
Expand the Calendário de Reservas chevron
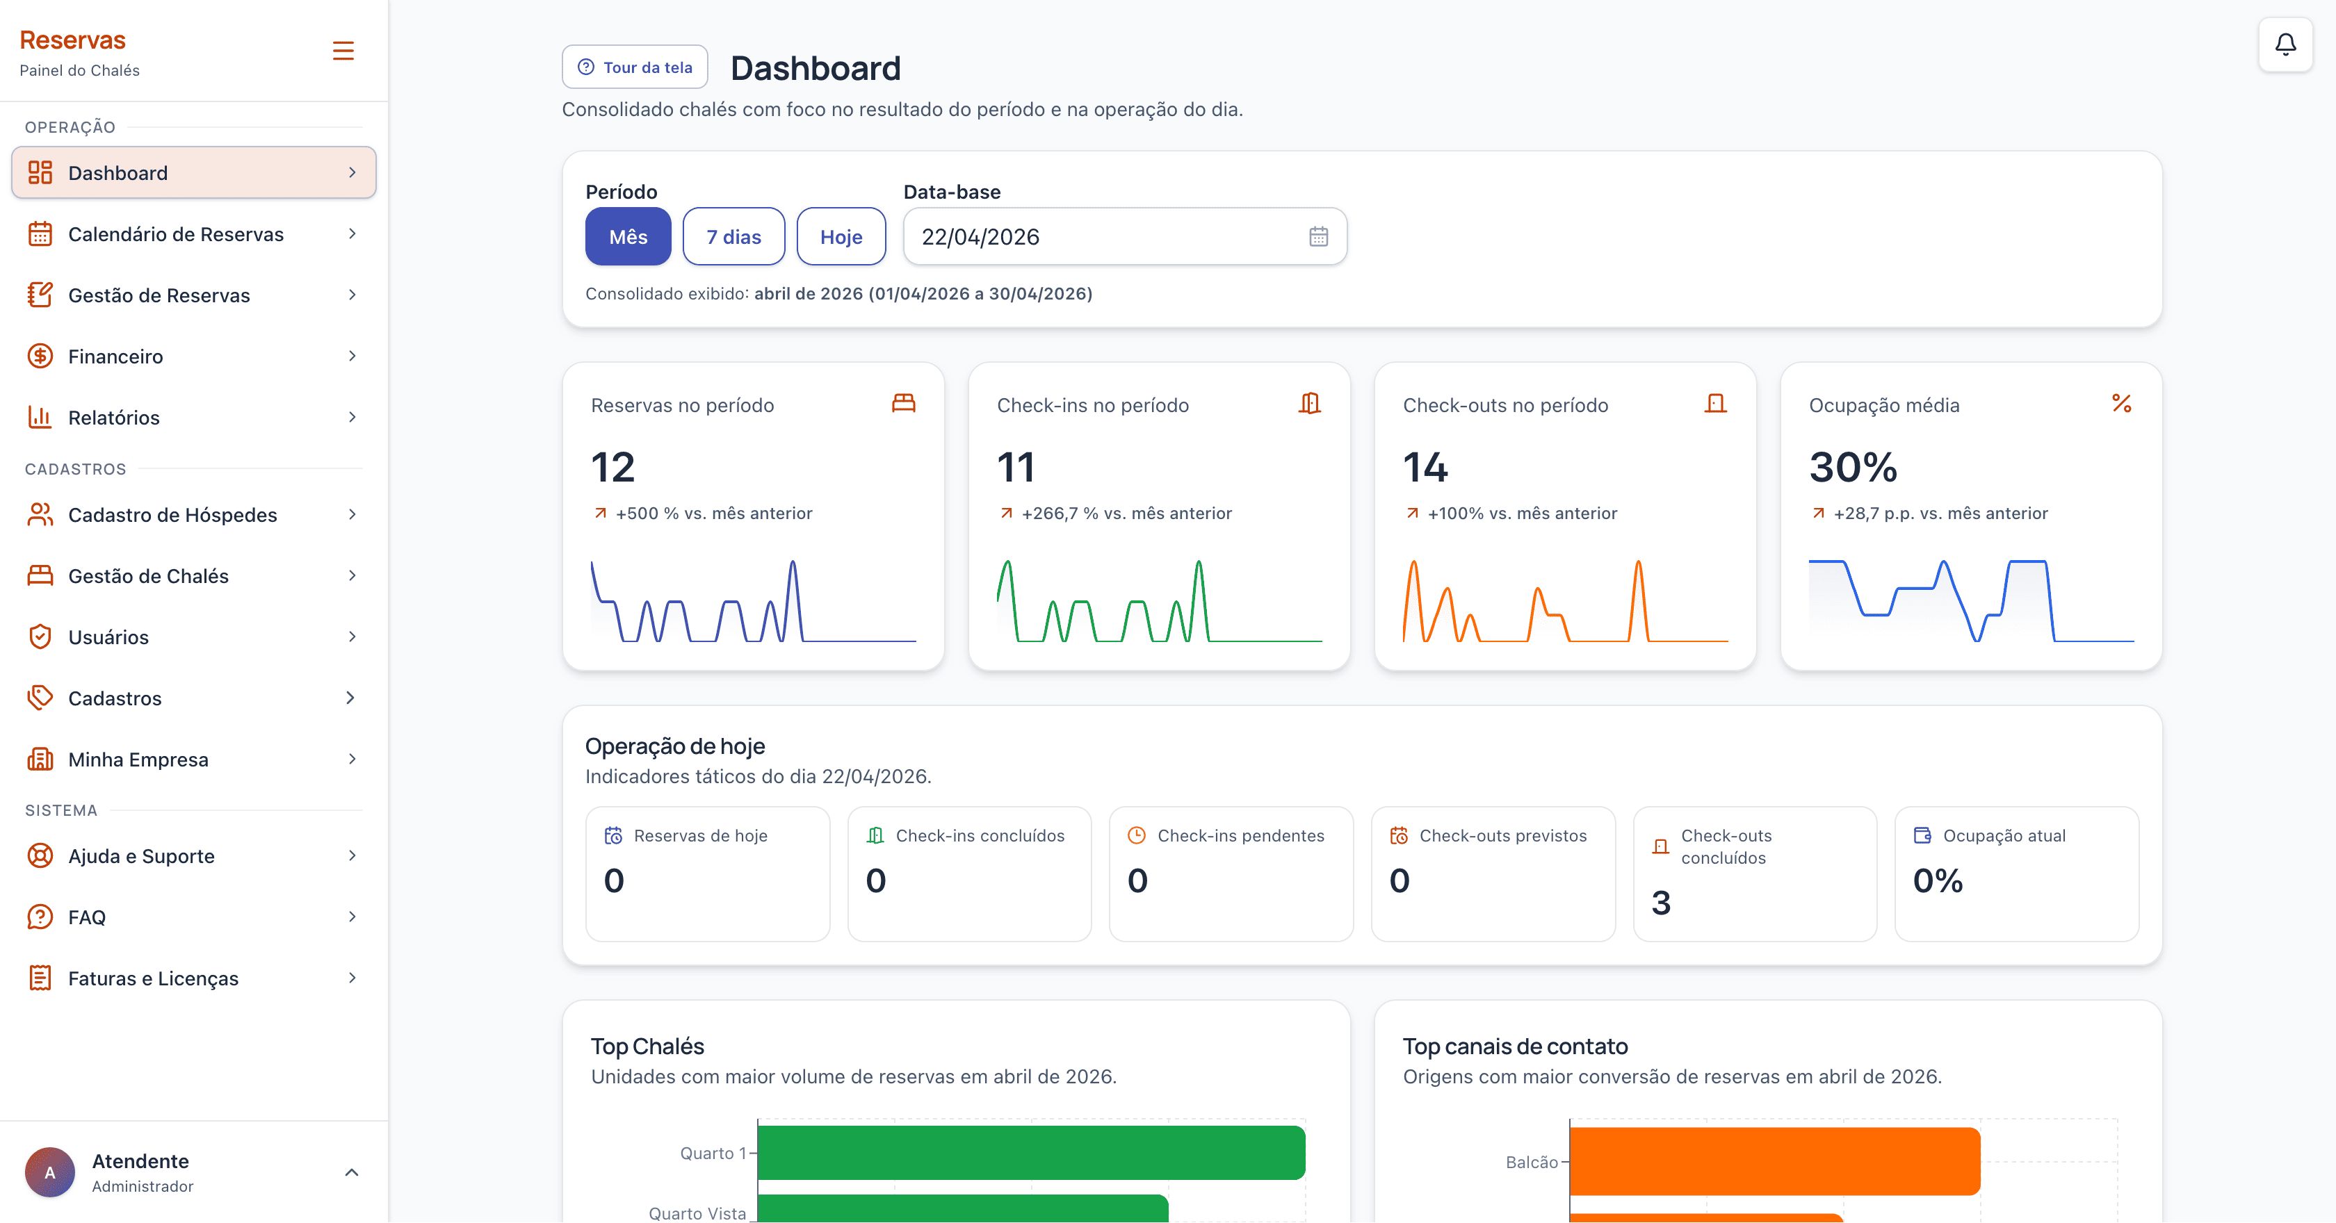tap(352, 234)
